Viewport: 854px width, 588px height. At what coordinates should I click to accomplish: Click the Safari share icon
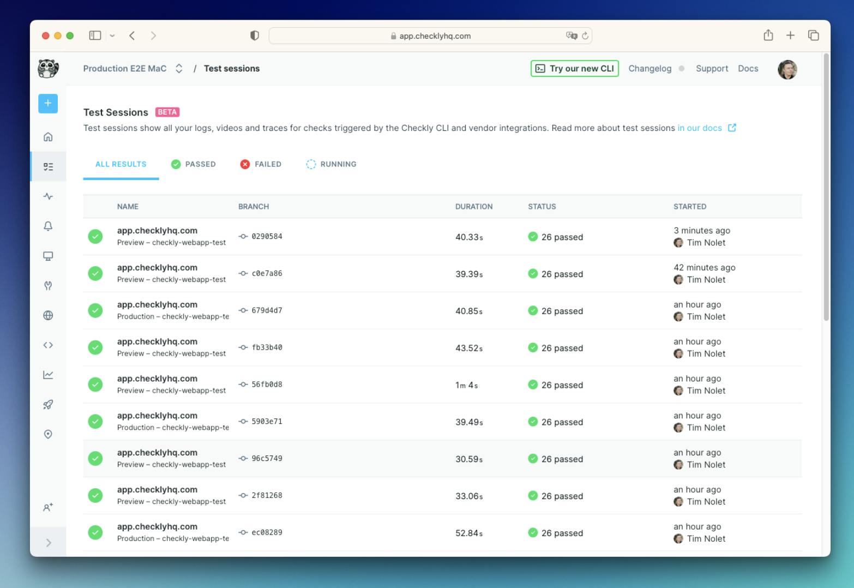[768, 35]
